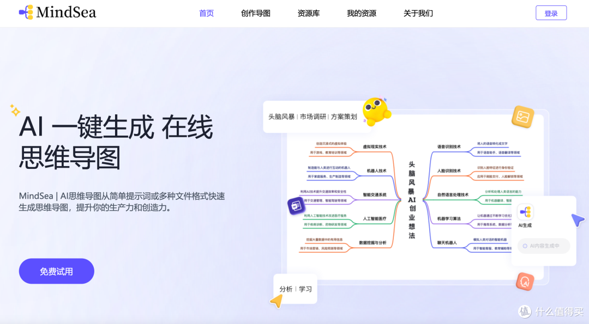Viewport: 589px width, 324px height.
Task: Click the sparkle star icon beside headline
Action: [15, 110]
